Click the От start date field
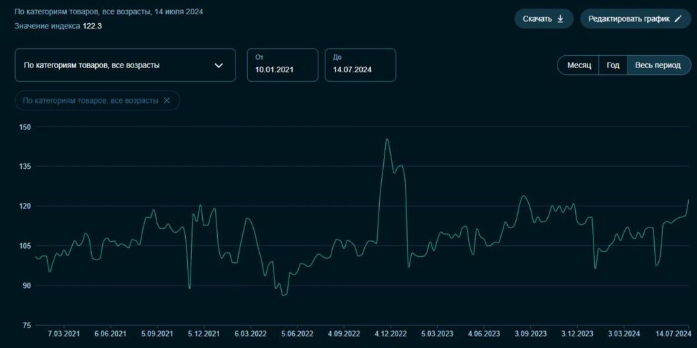Viewport: 697px width, 348px height. (282, 65)
